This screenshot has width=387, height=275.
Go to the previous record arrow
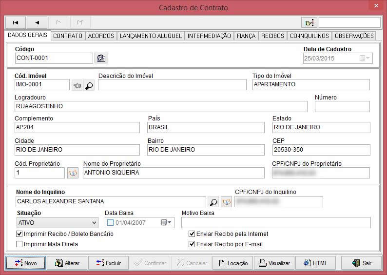(37, 22)
